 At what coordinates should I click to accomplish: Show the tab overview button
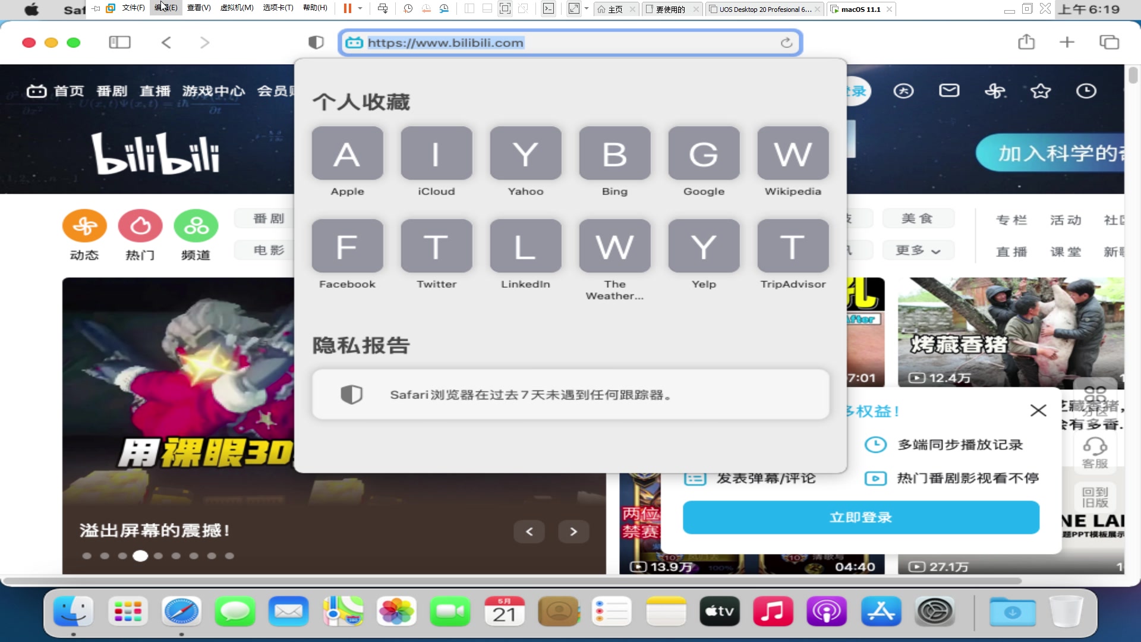pyautogui.click(x=1109, y=42)
